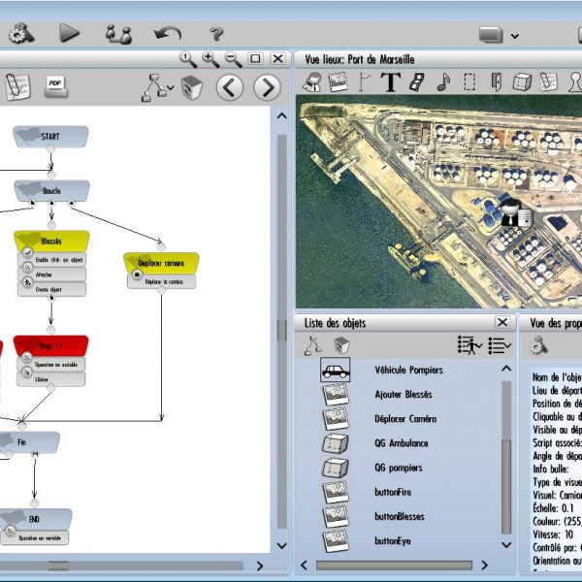This screenshot has width=582, height=582.
Task: Click script graph horizontal scroll right arrow
Action: tap(260, 566)
